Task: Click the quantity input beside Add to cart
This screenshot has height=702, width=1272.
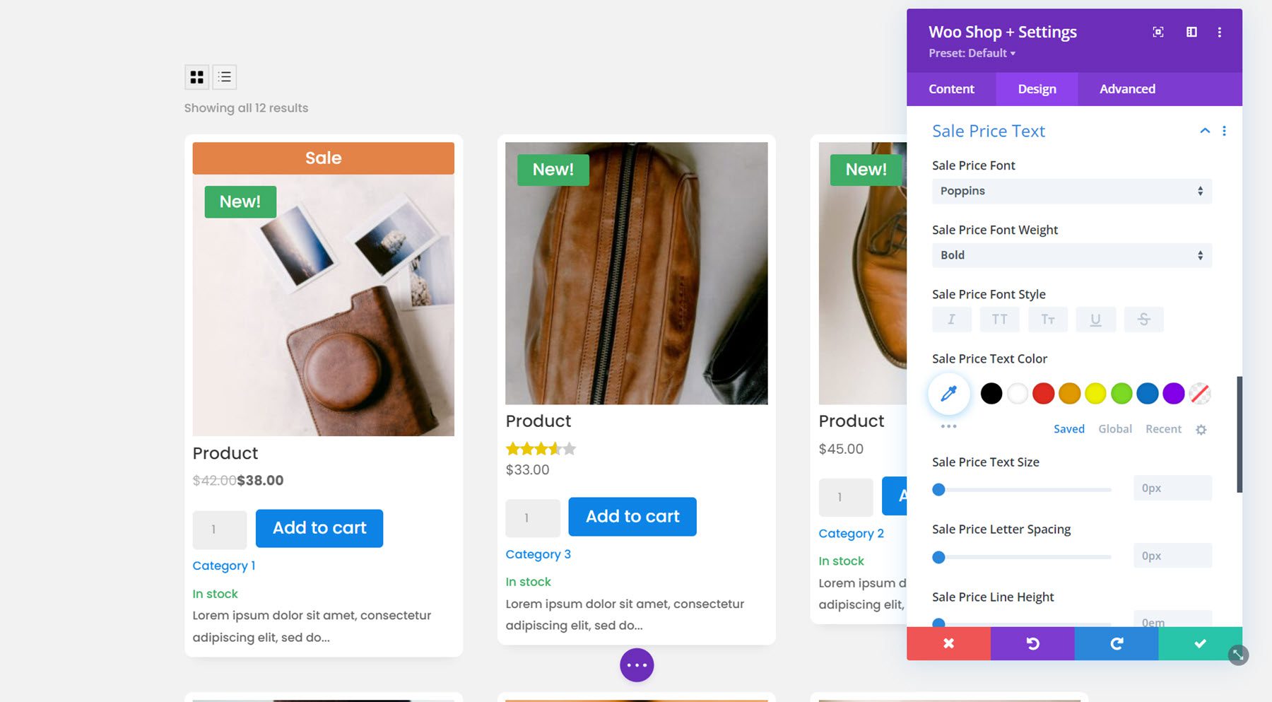Action: [219, 529]
